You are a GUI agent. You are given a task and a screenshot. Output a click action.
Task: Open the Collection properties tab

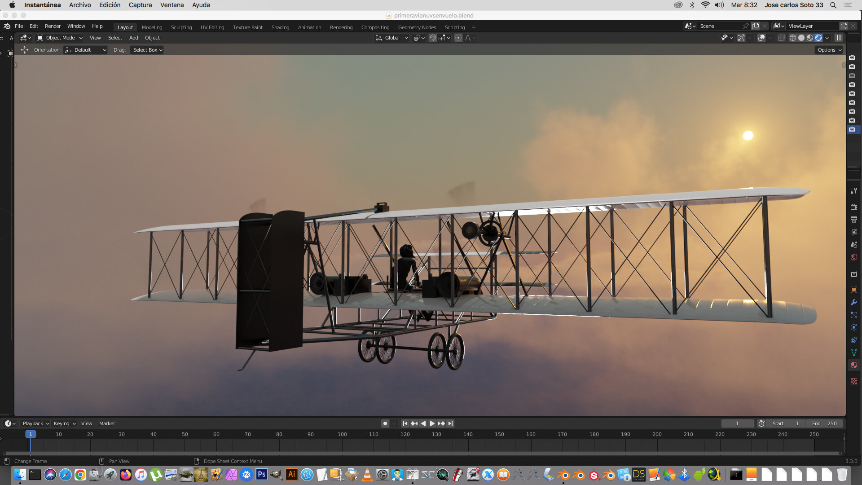point(853,273)
